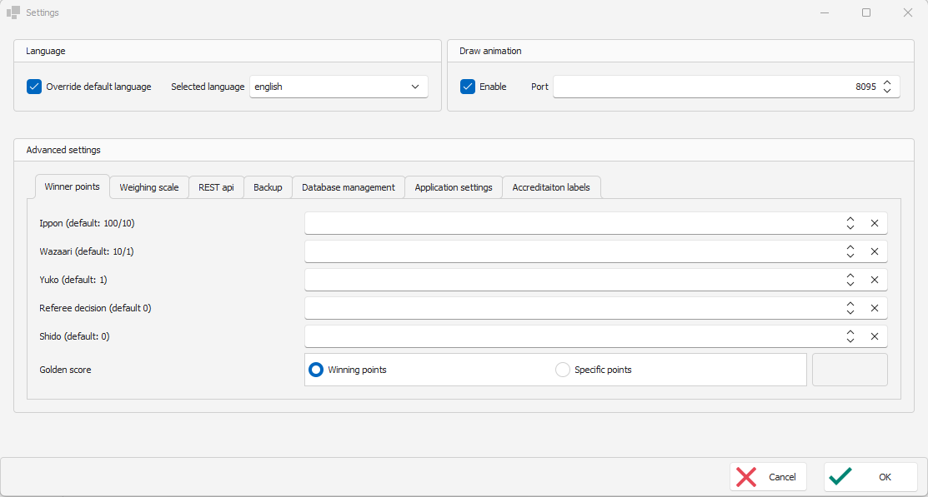This screenshot has width=928, height=497.
Task: Open the Backup tab
Action: point(268,187)
